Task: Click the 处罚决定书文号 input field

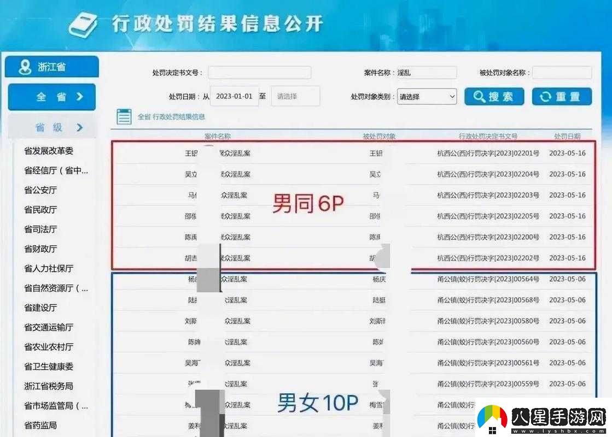Action: 259,73
